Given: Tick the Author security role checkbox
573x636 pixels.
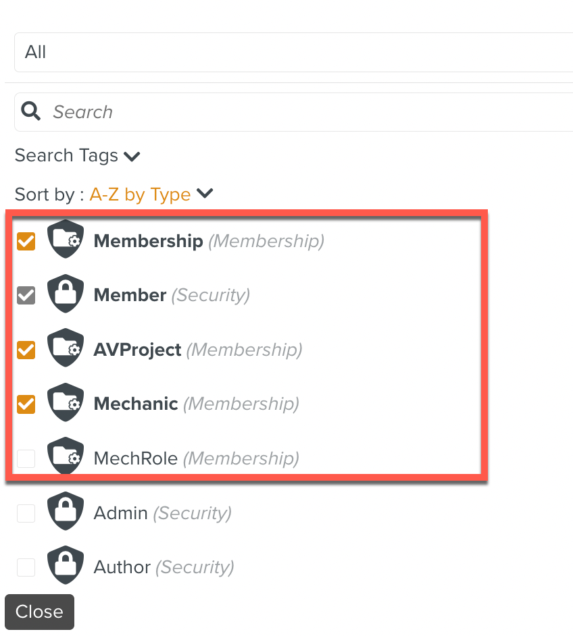Looking at the screenshot, I should [x=26, y=567].
